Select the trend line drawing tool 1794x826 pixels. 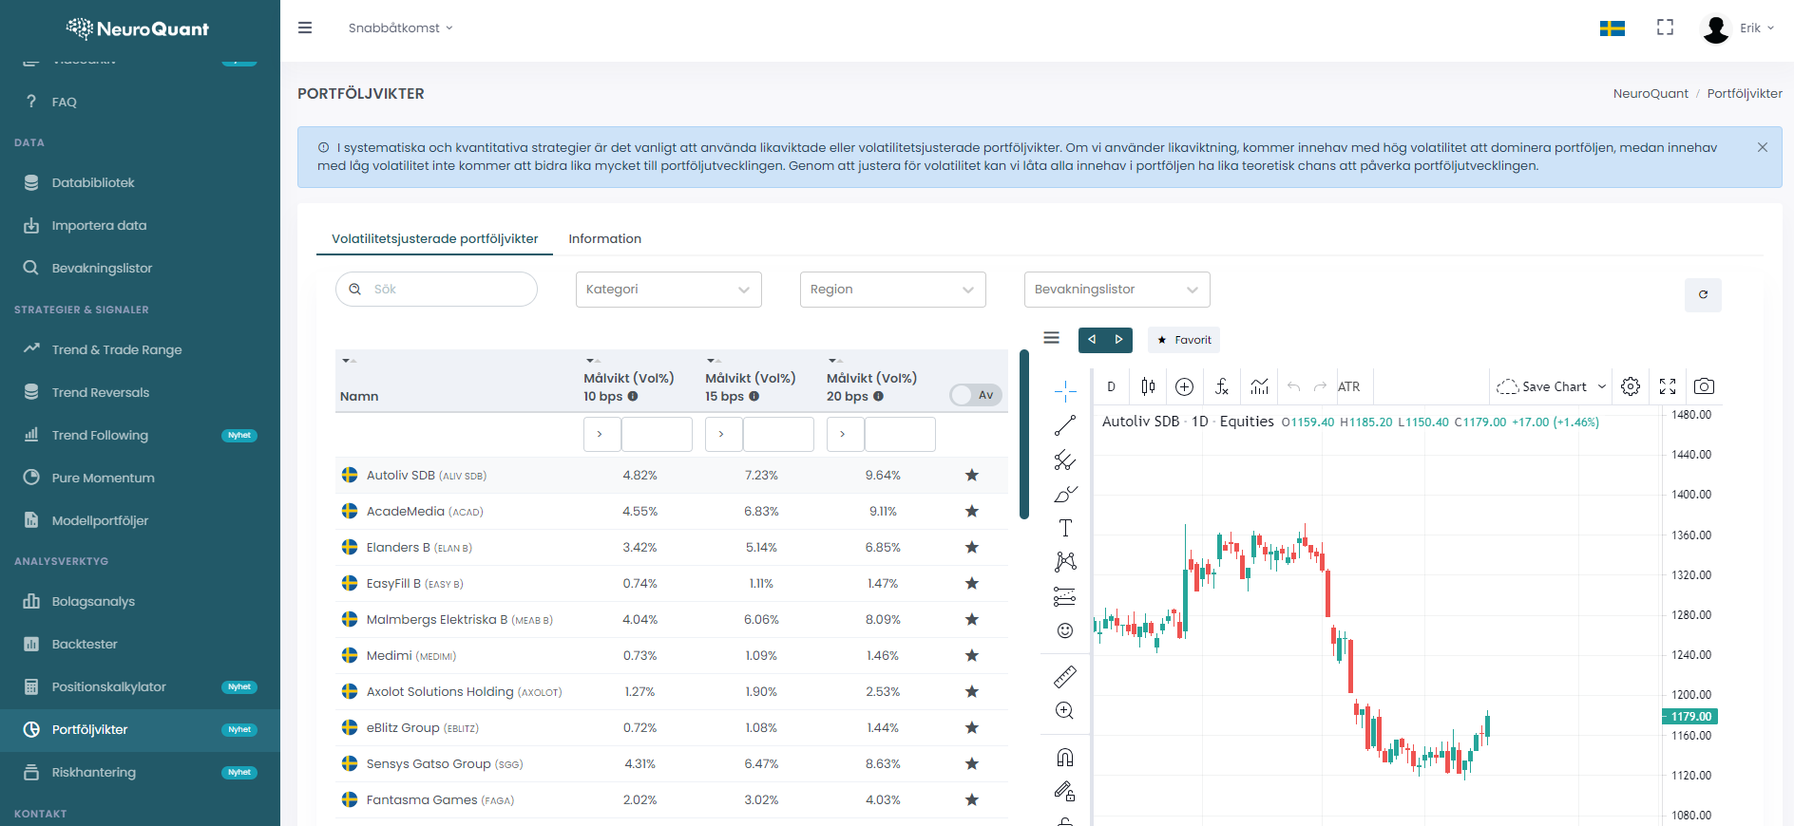coord(1065,425)
